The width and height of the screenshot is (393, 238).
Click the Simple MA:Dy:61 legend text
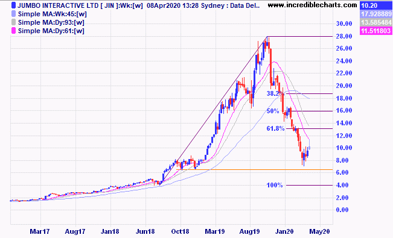51,31
